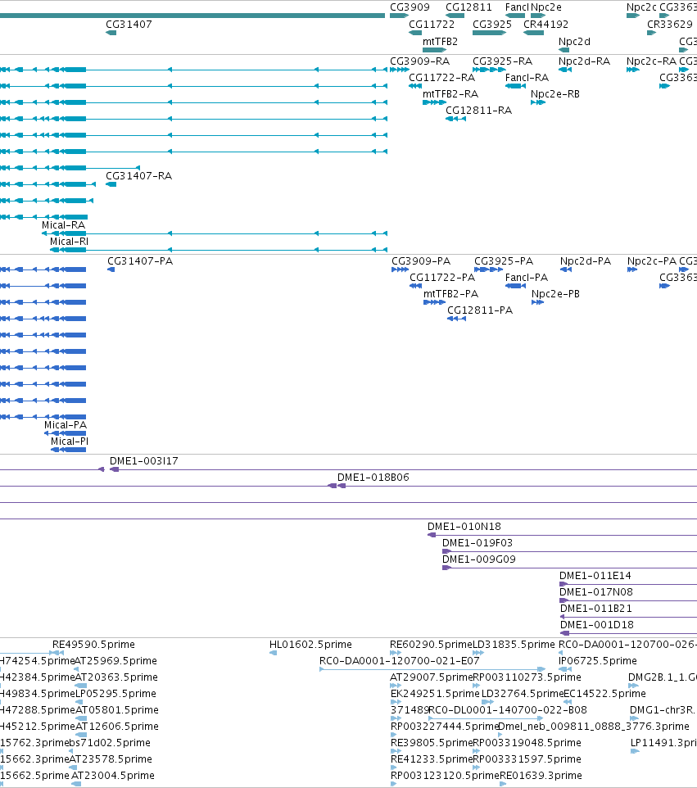Click the CG31407-RA transcript label
The height and width of the screenshot is (788, 697).
(138, 176)
